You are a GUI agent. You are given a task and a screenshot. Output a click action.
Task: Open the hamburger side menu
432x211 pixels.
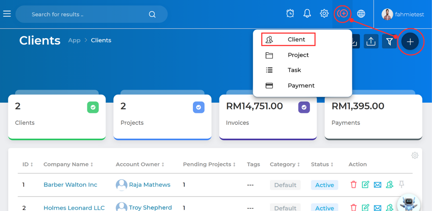[x=7, y=14]
